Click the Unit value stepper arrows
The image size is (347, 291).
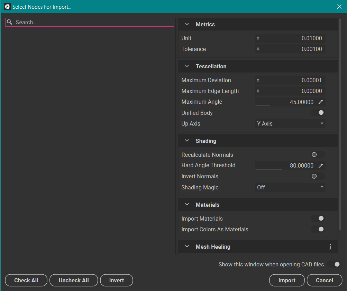(x=258, y=38)
